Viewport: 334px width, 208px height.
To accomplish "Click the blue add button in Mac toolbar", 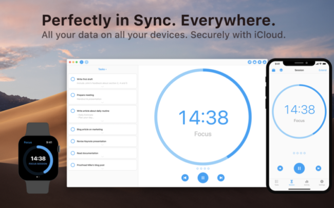I will [x=82, y=62].
